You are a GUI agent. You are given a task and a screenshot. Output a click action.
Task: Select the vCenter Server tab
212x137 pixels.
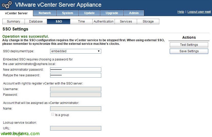point(16,13)
